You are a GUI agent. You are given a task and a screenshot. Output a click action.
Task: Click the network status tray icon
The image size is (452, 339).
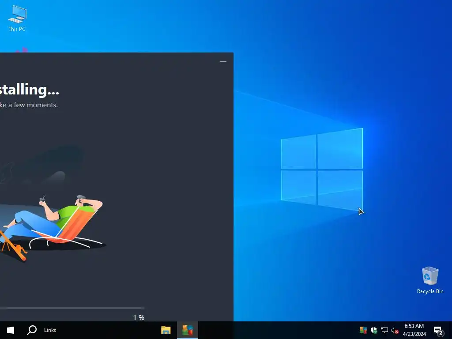click(384, 330)
